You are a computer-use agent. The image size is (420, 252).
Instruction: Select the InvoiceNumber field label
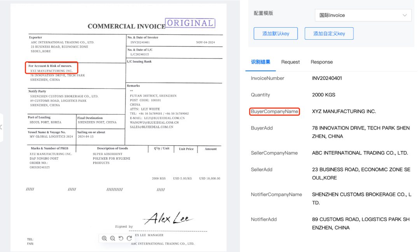tap(268, 78)
